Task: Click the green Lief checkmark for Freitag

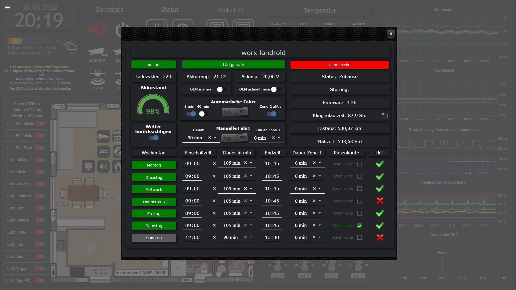Action: (x=380, y=213)
